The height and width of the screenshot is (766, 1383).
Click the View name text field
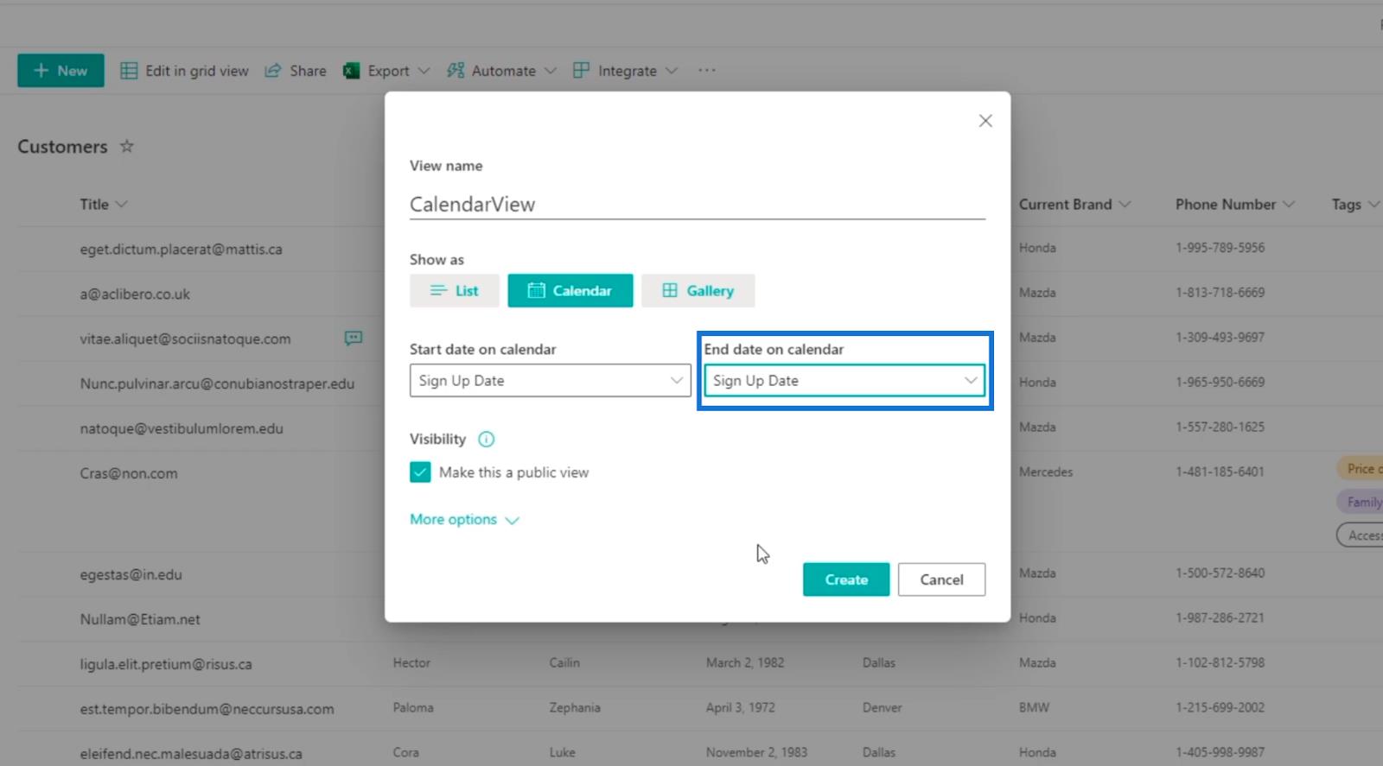(698, 204)
